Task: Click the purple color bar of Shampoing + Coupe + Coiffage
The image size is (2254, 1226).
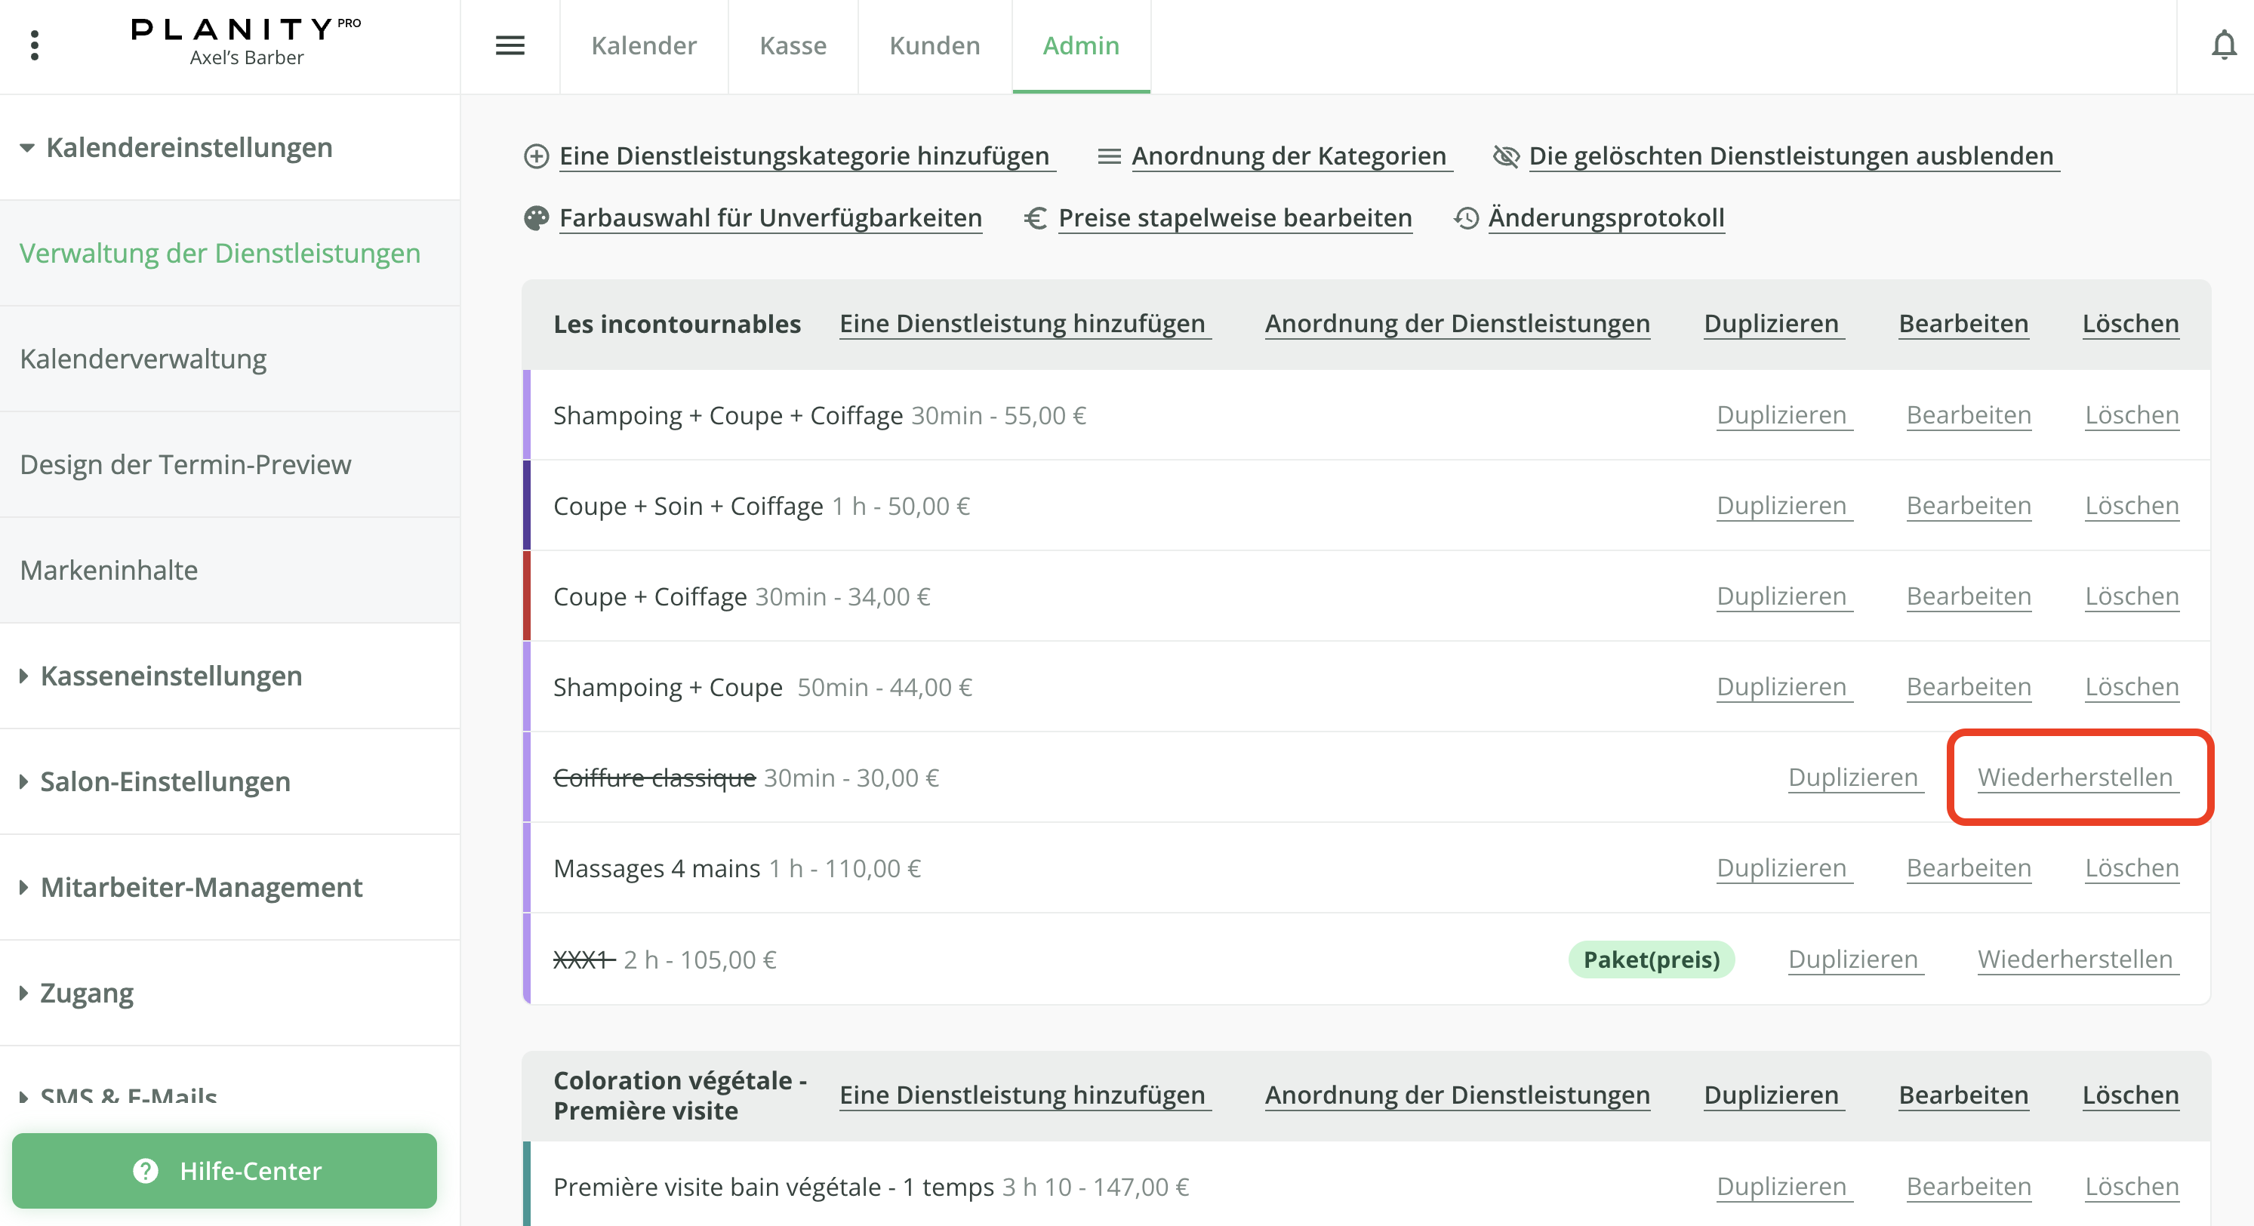Action: tap(527, 414)
